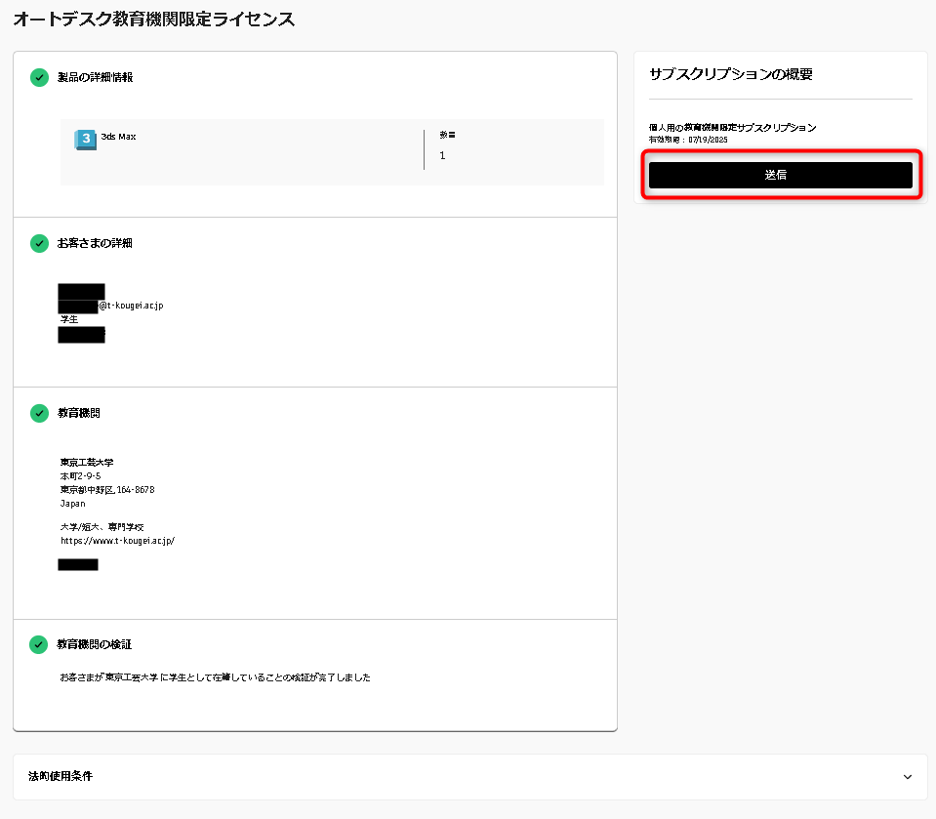Screen dimensions: 936x819
Task: Click the green check beside お客さまの詳細
Action: [x=39, y=243]
